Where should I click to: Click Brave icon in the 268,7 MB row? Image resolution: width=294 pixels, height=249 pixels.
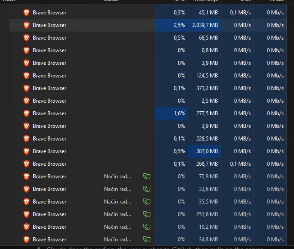(27, 164)
